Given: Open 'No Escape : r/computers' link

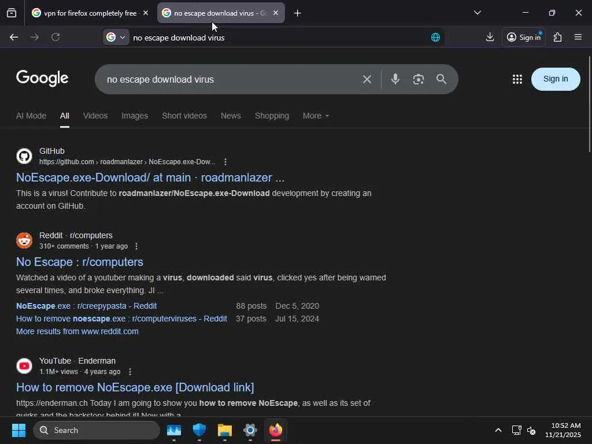Looking at the screenshot, I should tap(80, 262).
